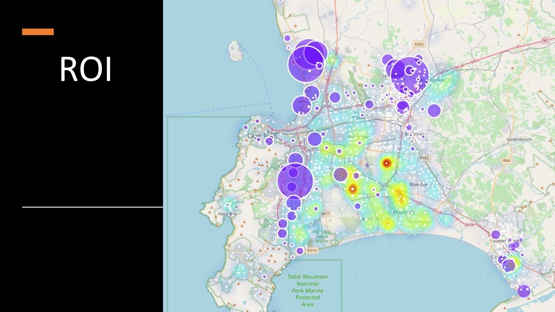This screenshot has width=555, height=312.
Task: Select the orange accent bar above title
Action: [x=38, y=32]
